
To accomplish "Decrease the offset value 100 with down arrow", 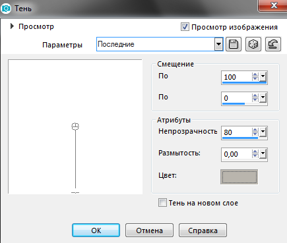I will click(255, 79).
